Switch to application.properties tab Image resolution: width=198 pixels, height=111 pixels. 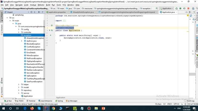(x=57, y=12)
